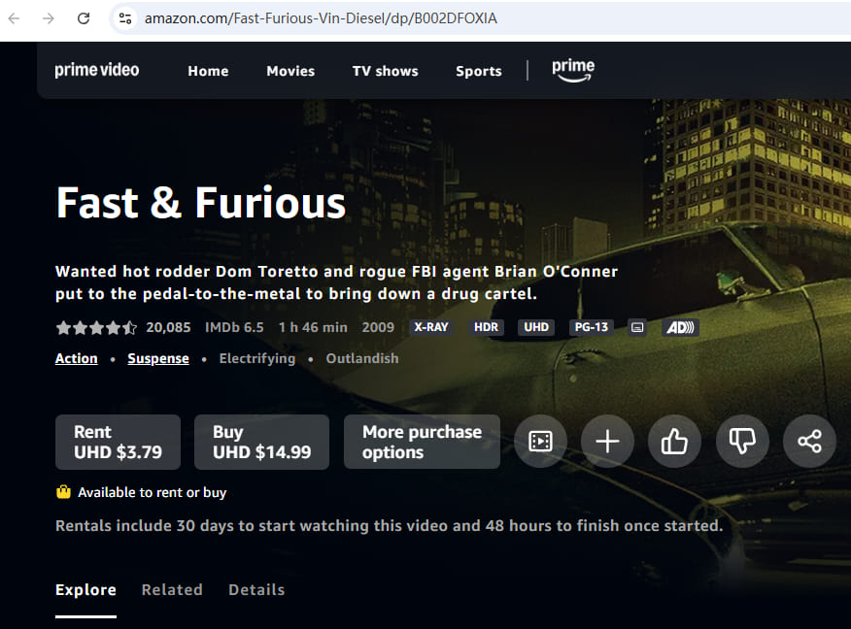
Task: Click the PG-13 rating badge
Action: [592, 327]
